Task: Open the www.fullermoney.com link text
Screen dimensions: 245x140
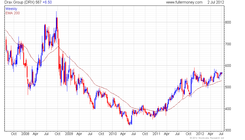Action: 184,2
